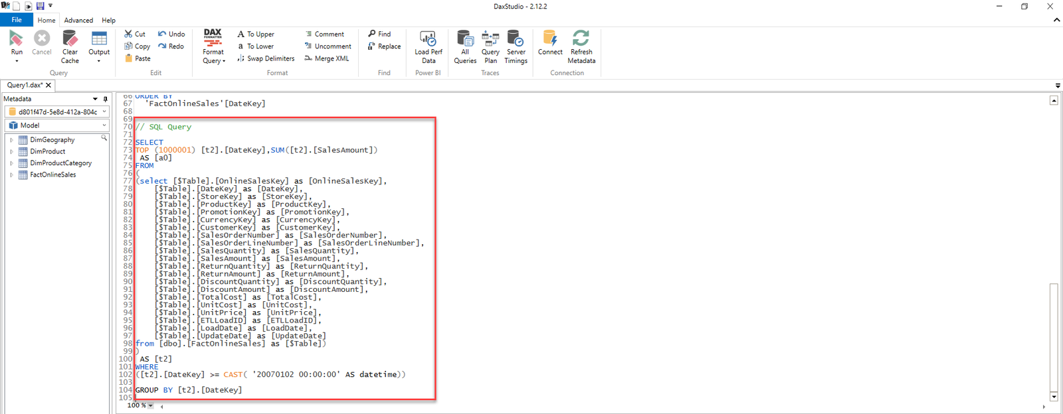Viewport: 1063px width, 414px height.
Task: Click the To Upper button
Action: 256,34
